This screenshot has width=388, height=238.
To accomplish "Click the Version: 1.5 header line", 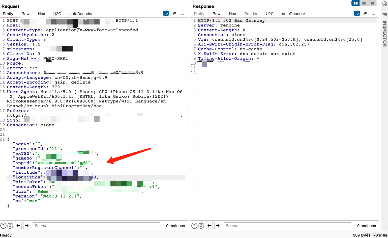I will 24,44.
